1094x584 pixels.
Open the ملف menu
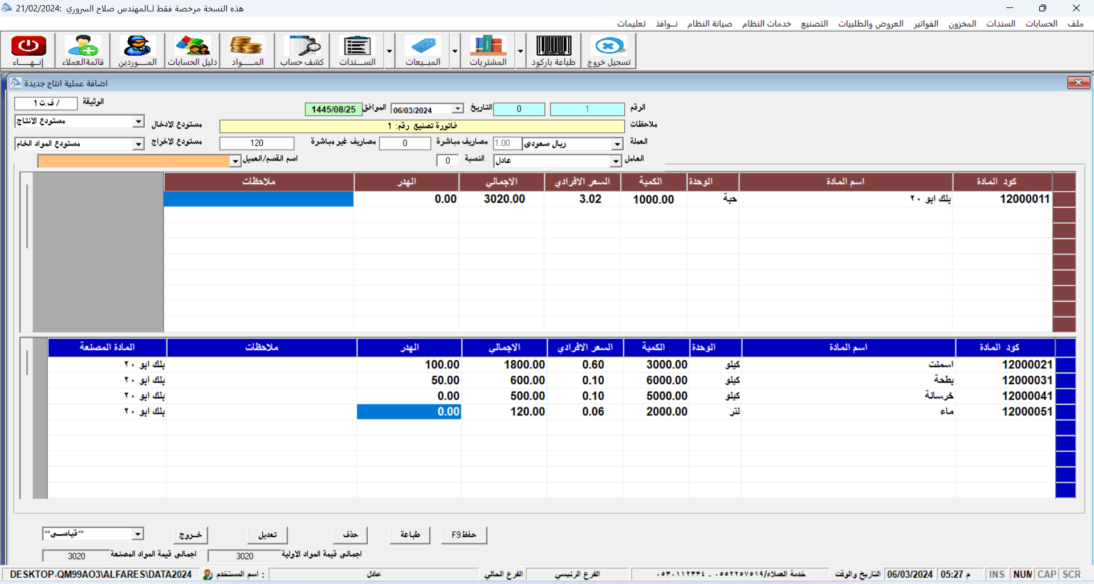pos(1075,23)
